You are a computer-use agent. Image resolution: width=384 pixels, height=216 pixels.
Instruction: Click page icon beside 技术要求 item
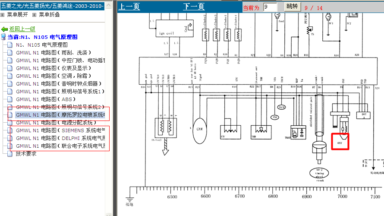point(10,154)
